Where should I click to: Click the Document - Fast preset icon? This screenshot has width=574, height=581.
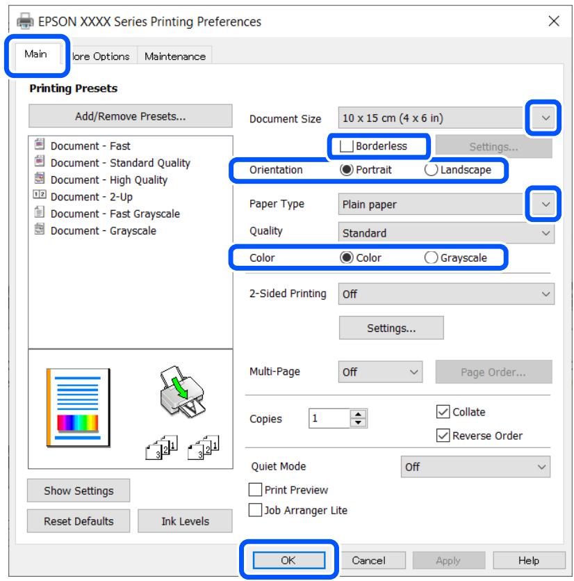(40, 144)
